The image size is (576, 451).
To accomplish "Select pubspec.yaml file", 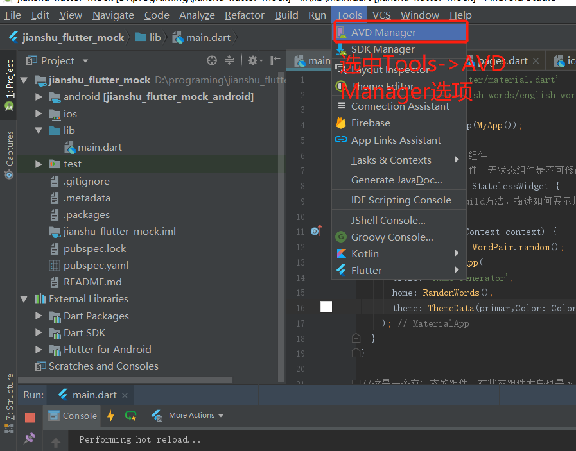I will (x=89, y=266).
